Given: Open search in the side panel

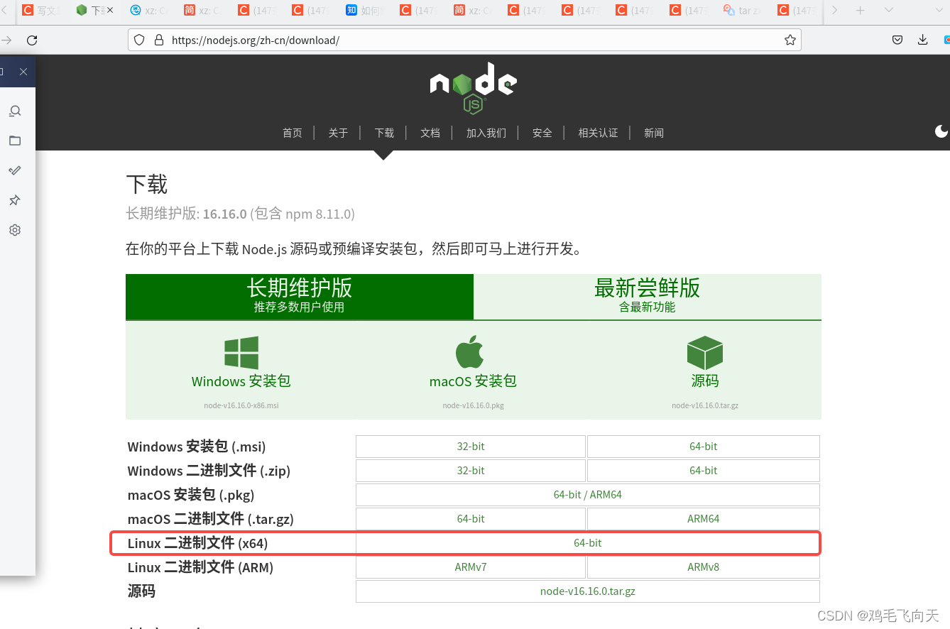Looking at the screenshot, I should (x=15, y=111).
